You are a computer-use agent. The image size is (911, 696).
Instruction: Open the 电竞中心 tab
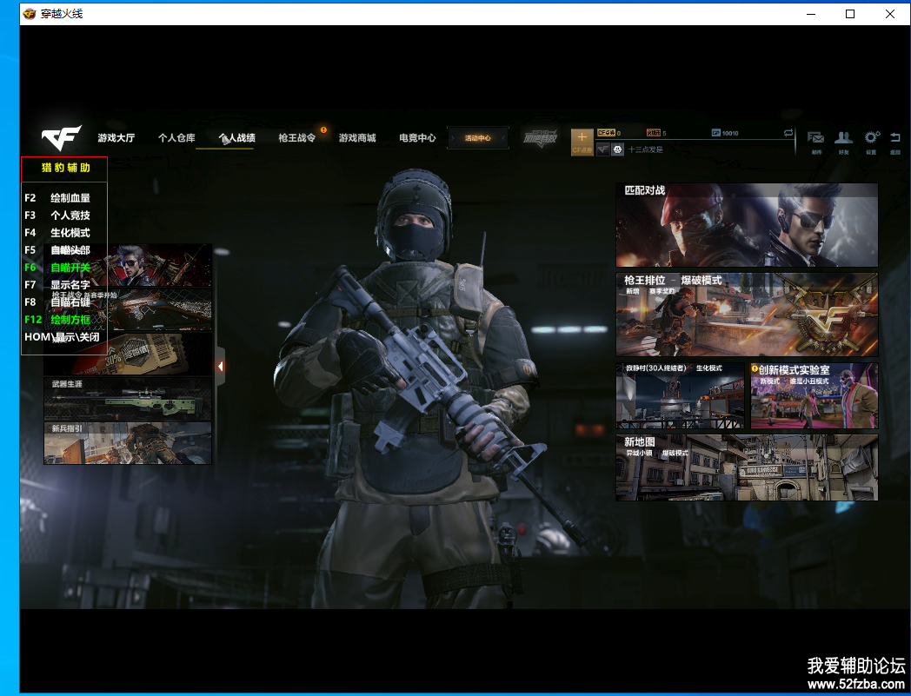[417, 137]
